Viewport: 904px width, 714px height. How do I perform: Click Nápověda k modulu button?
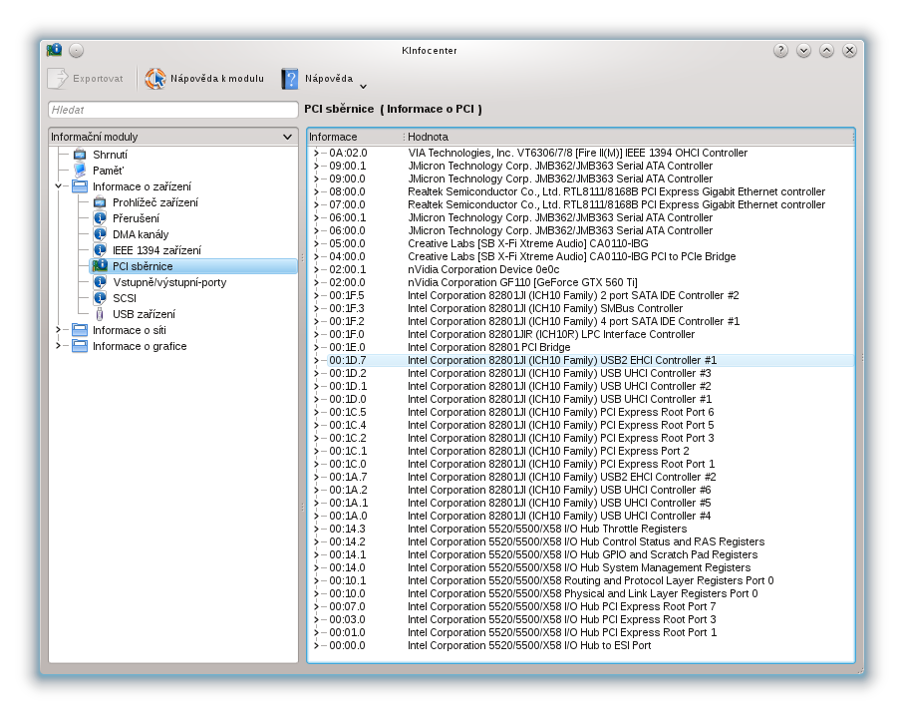[204, 79]
